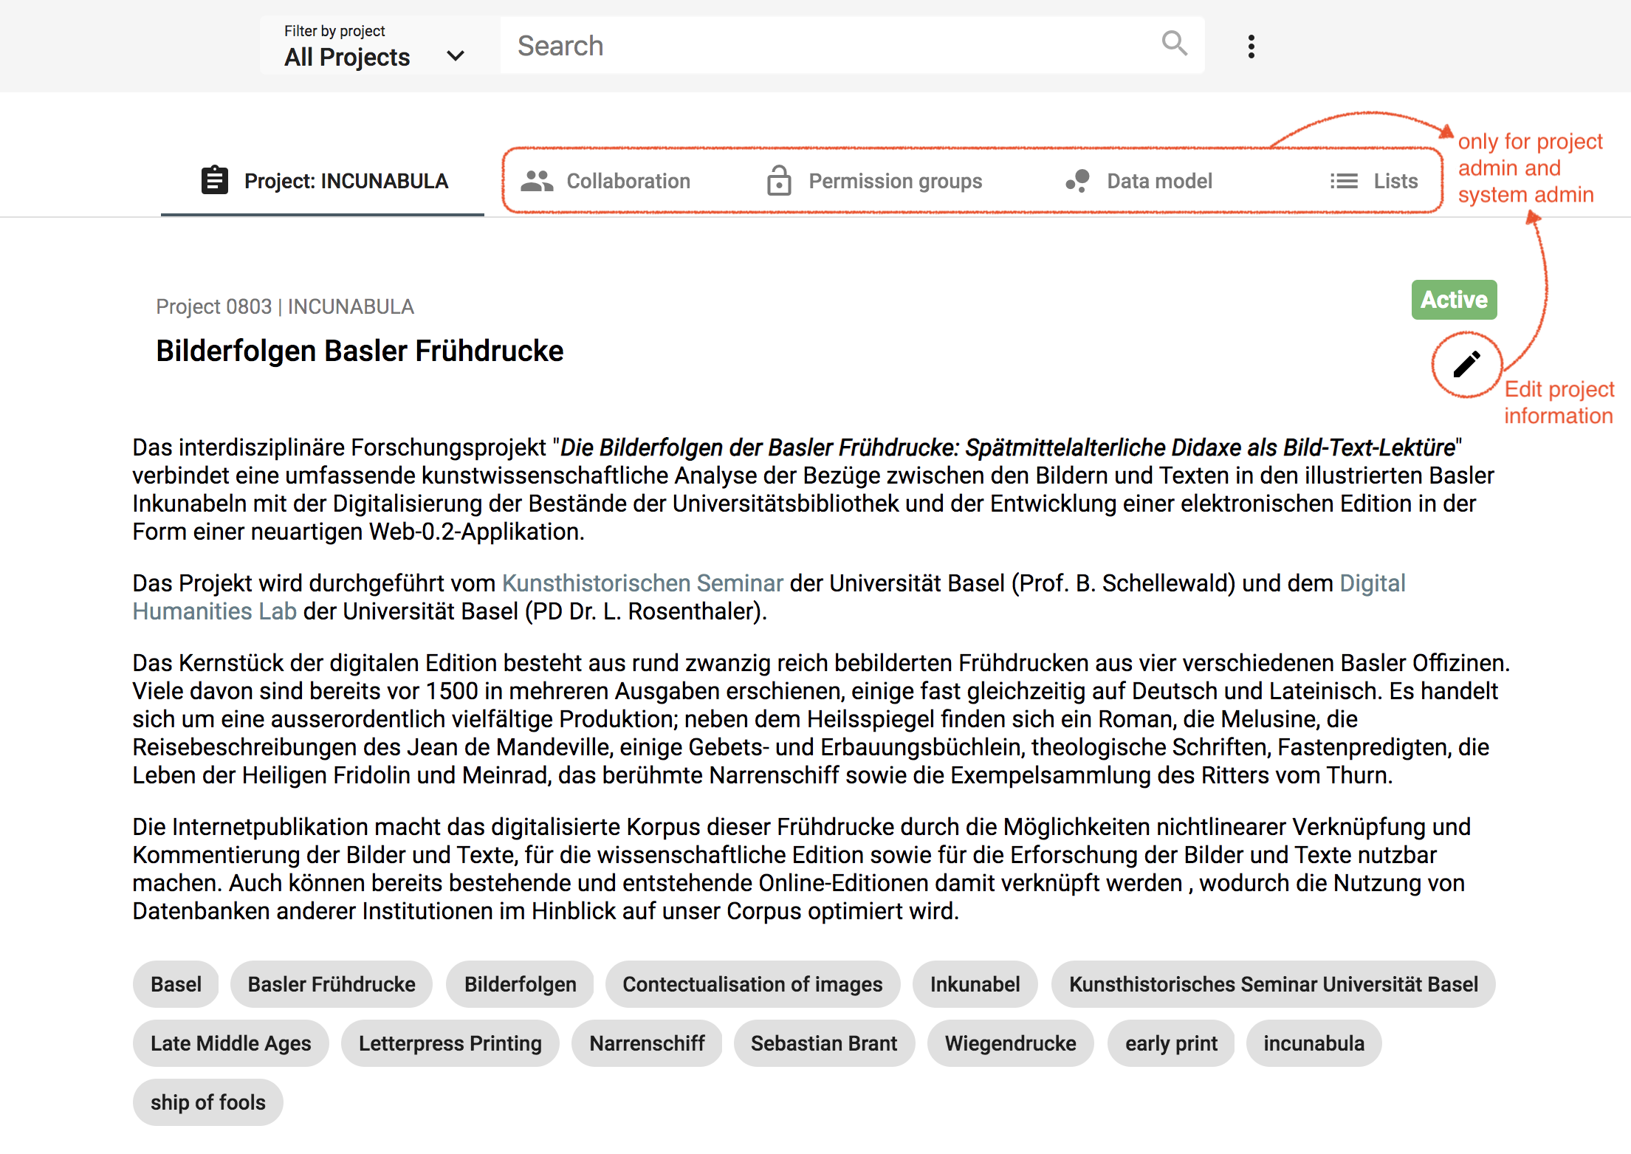Viewport: 1631px width, 1154px height.
Task: Select the Letterpress Printing chip
Action: pyautogui.click(x=450, y=1043)
